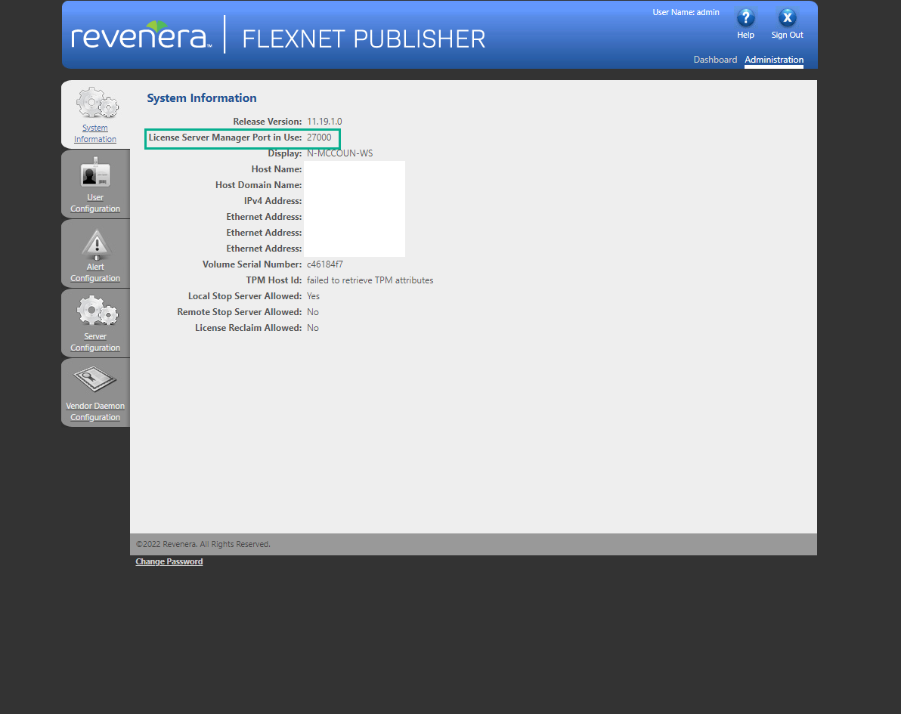Click the 'Display:' label
The width and height of the screenshot is (901, 714).
point(284,153)
